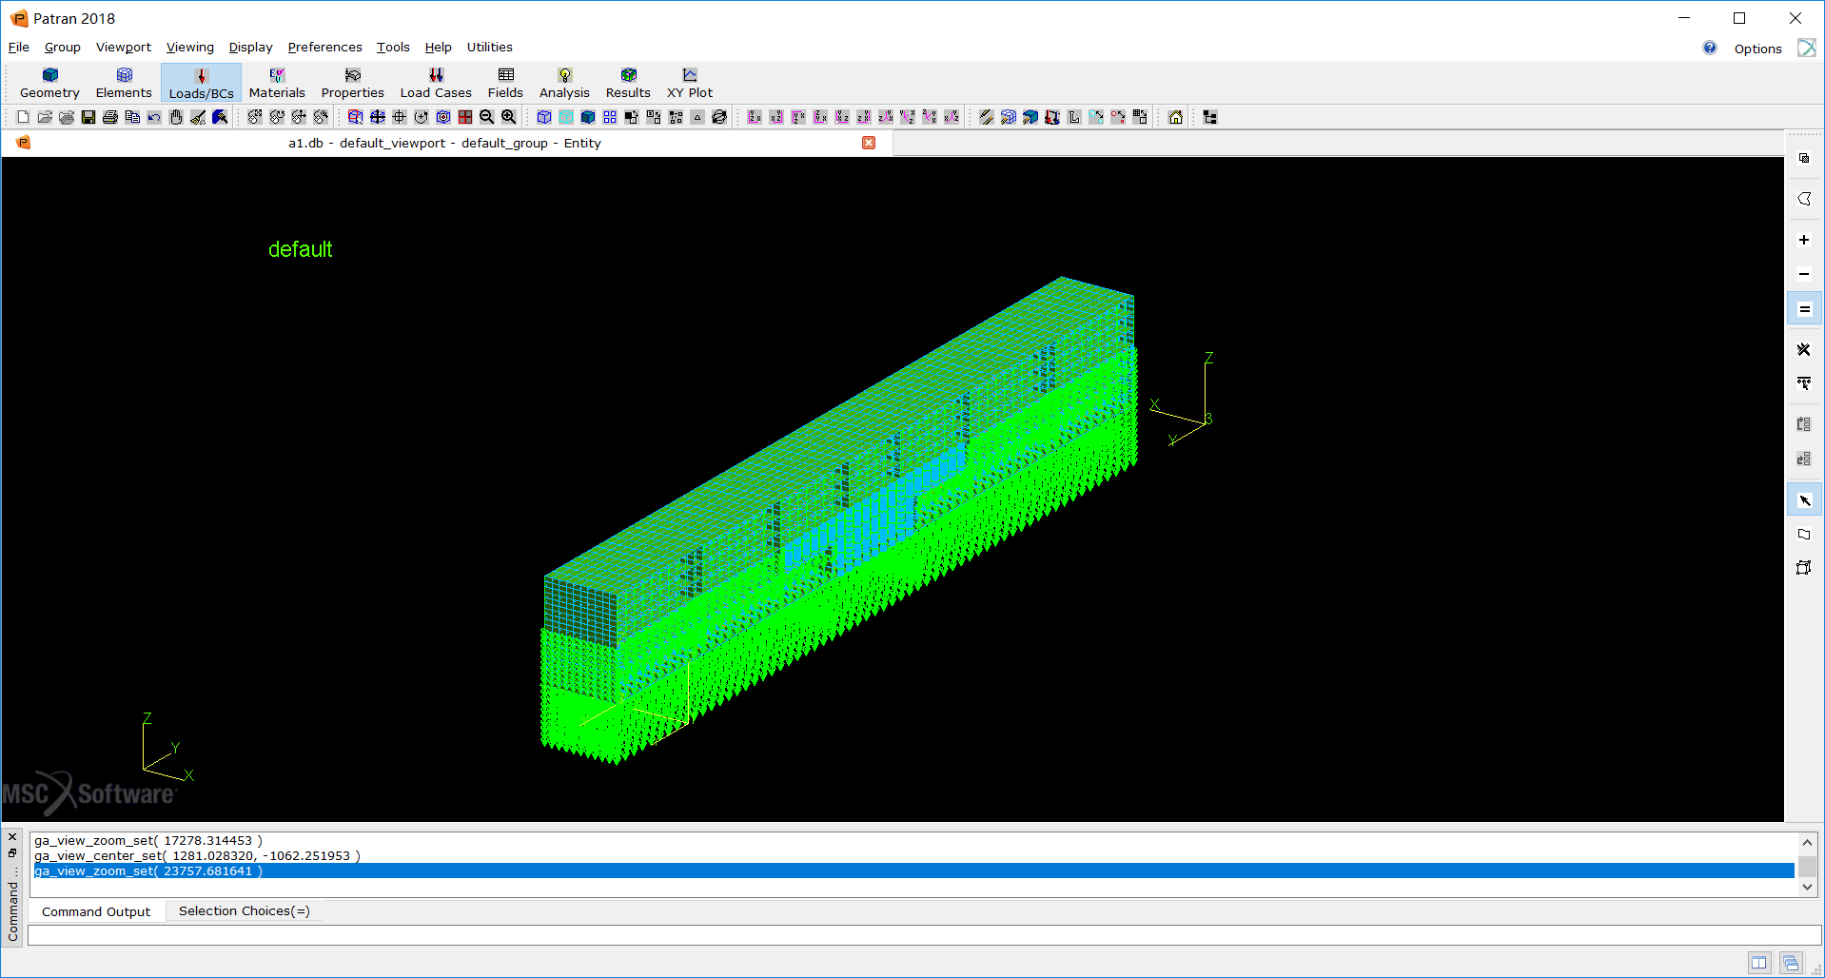Open the Options dropdown at top right
This screenshot has height=978, width=1825.
1757,49
